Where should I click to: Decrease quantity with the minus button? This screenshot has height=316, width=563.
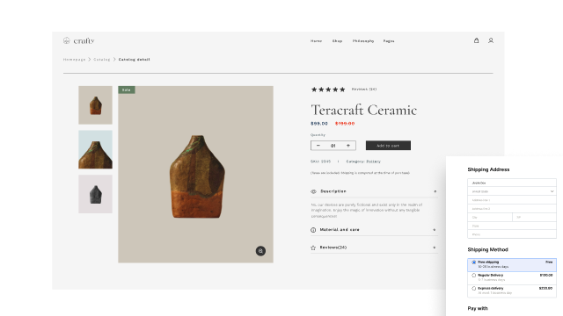318,146
